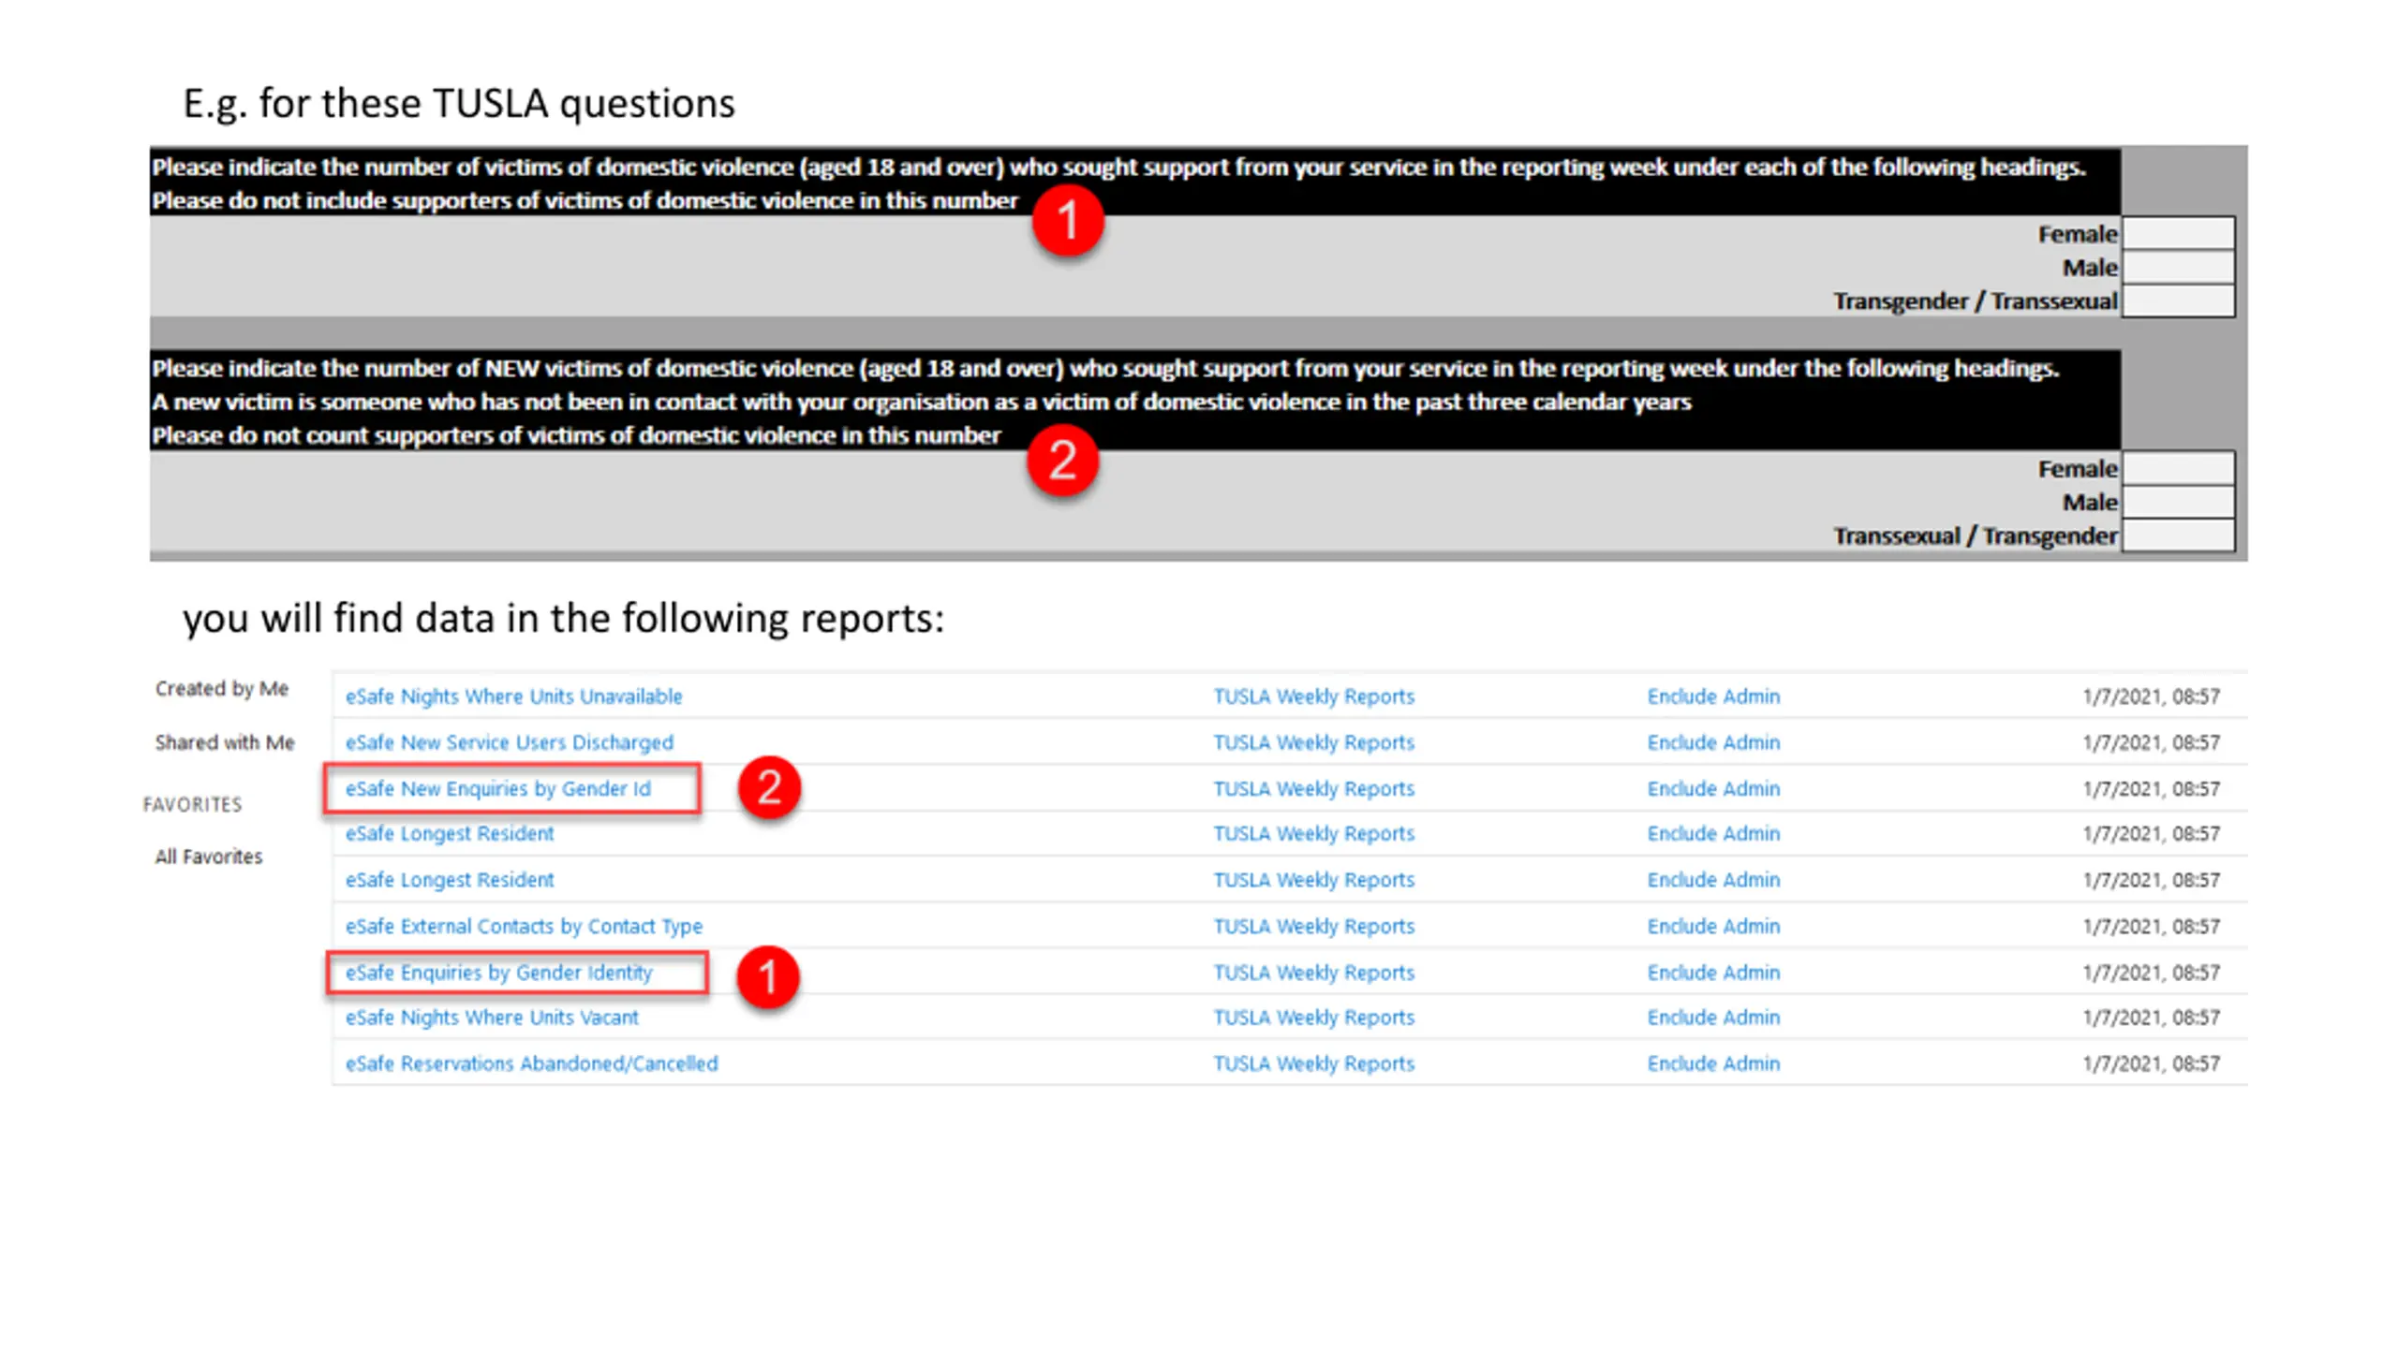Select date of New Service Users Discharged row

pos(2151,742)
